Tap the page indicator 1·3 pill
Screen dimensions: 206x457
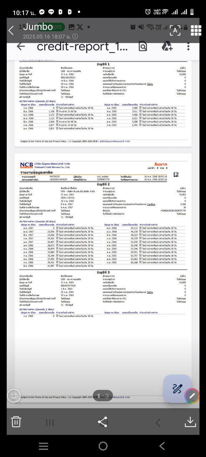tap(103, 395)
